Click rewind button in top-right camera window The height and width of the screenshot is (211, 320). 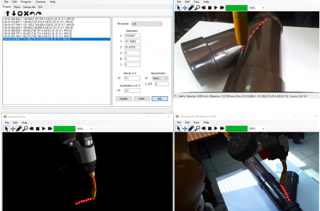point(204,8)
